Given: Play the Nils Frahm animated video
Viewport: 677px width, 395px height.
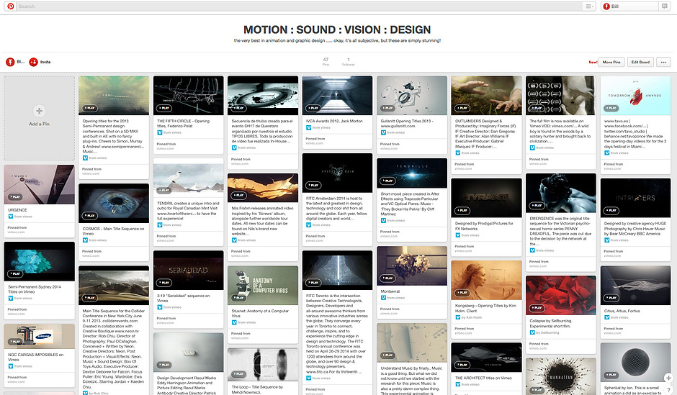Looking at the screenshot, I should (x=239, y=196).
